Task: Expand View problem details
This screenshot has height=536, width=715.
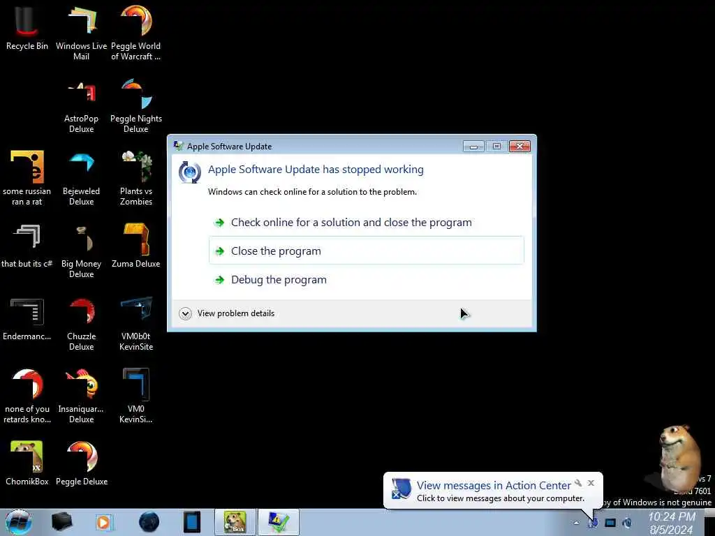Action: pyautogui.click(x=227, y=313)
